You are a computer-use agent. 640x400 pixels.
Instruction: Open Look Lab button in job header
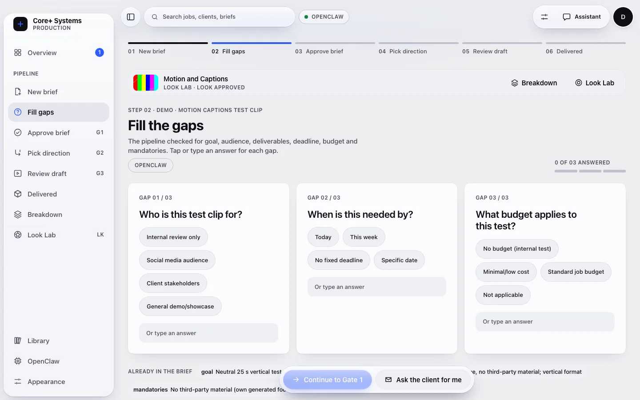[x=595, y=83]
